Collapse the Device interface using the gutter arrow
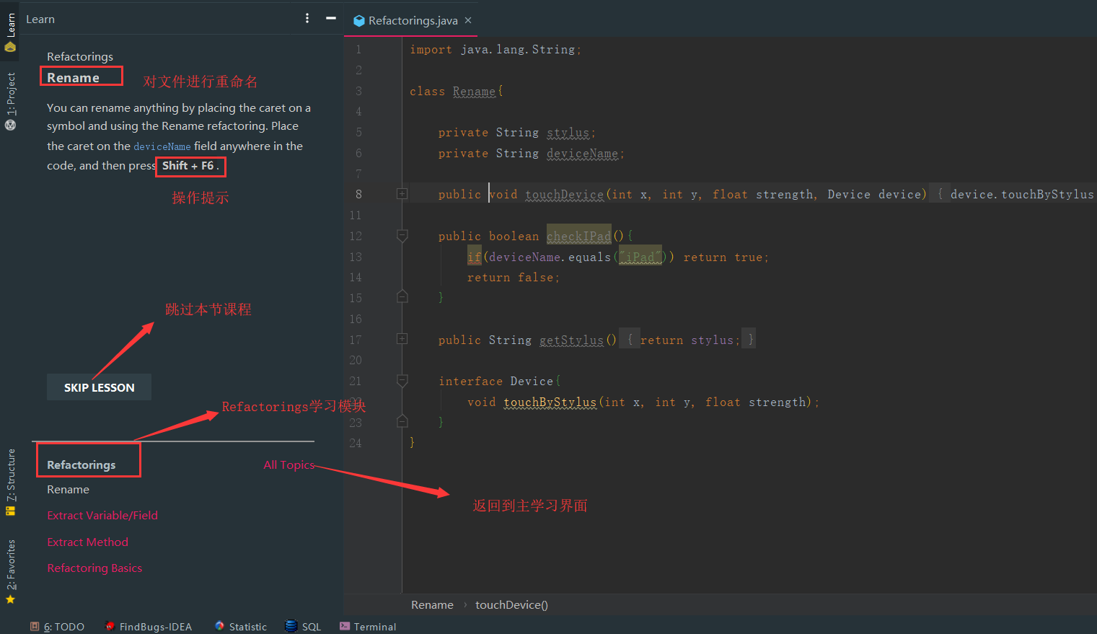The height and width of the screenshot is (634, 1097). pyautogui.click(x=402, y=380)
